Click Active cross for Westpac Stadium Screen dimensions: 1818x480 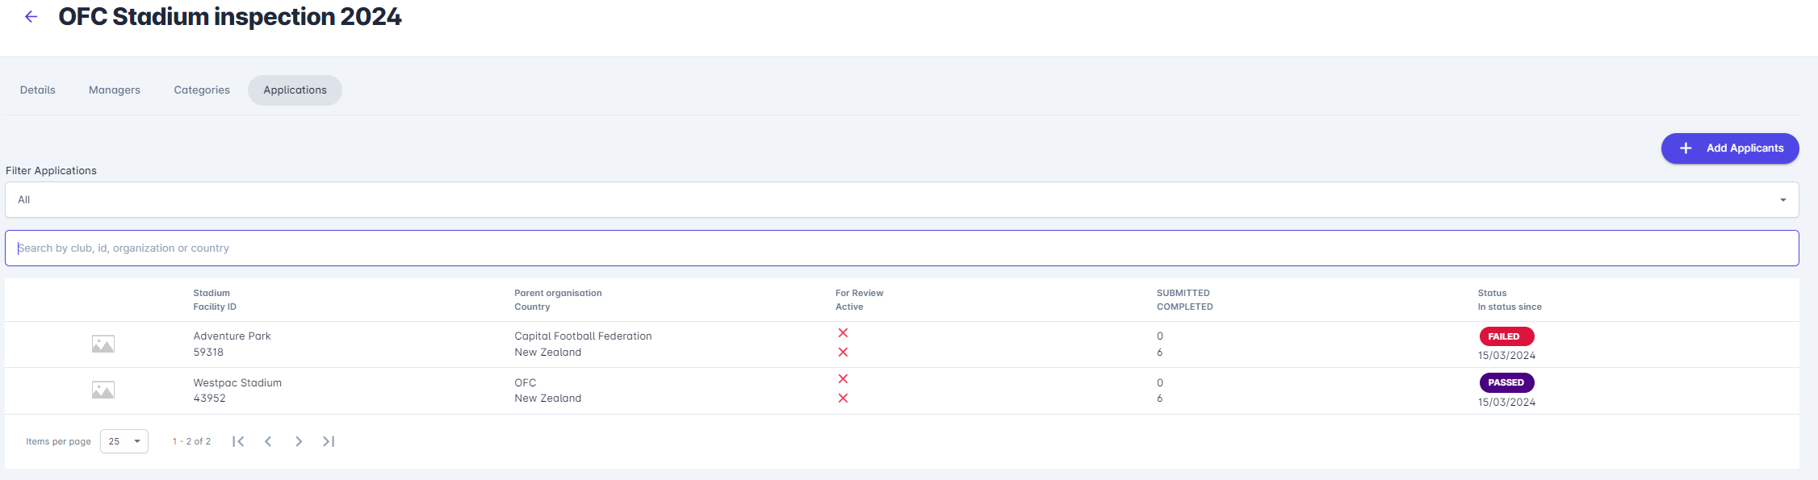843,399
